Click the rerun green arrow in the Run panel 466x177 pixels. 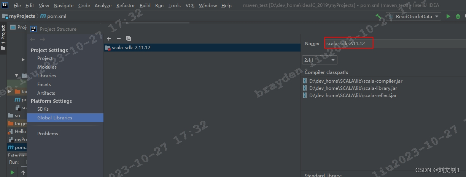coord(13,172)
